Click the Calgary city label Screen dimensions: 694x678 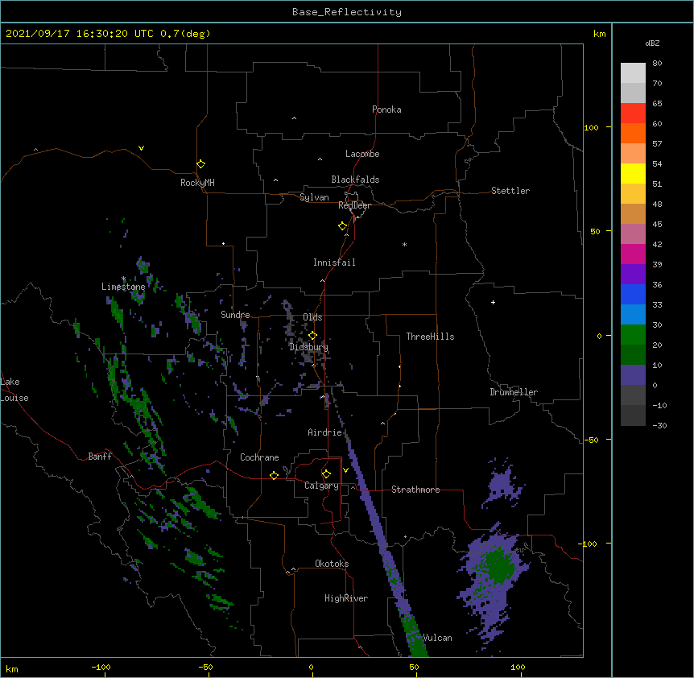click(321, 486)
